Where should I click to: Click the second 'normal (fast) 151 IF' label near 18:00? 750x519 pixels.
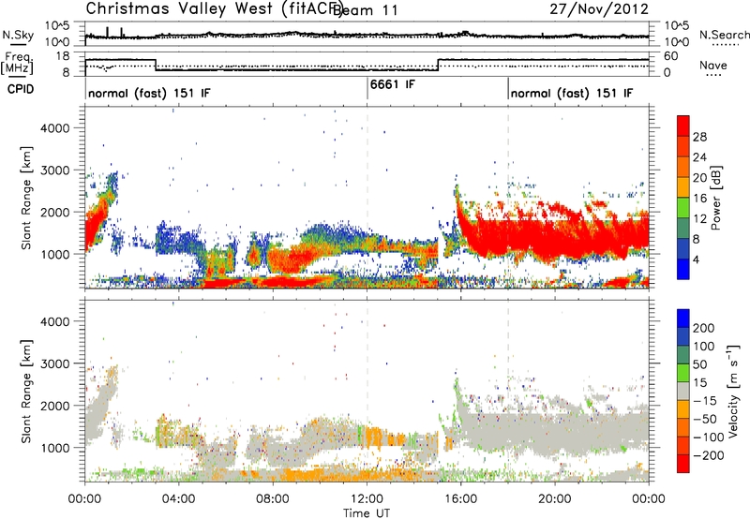tap(572, 93)
